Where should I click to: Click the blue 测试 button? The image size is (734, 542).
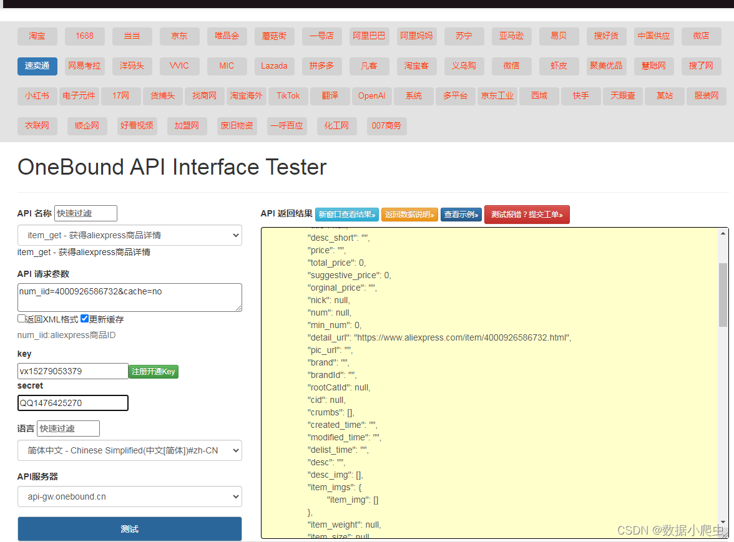130,529
